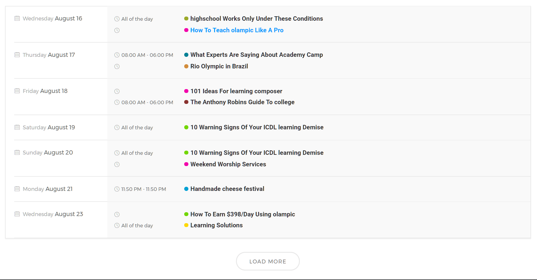Image resolution: width=537 pixels, height=280 pixels.
Task: Click the calendar icon beside Thursday August 17
Action: 17,55
